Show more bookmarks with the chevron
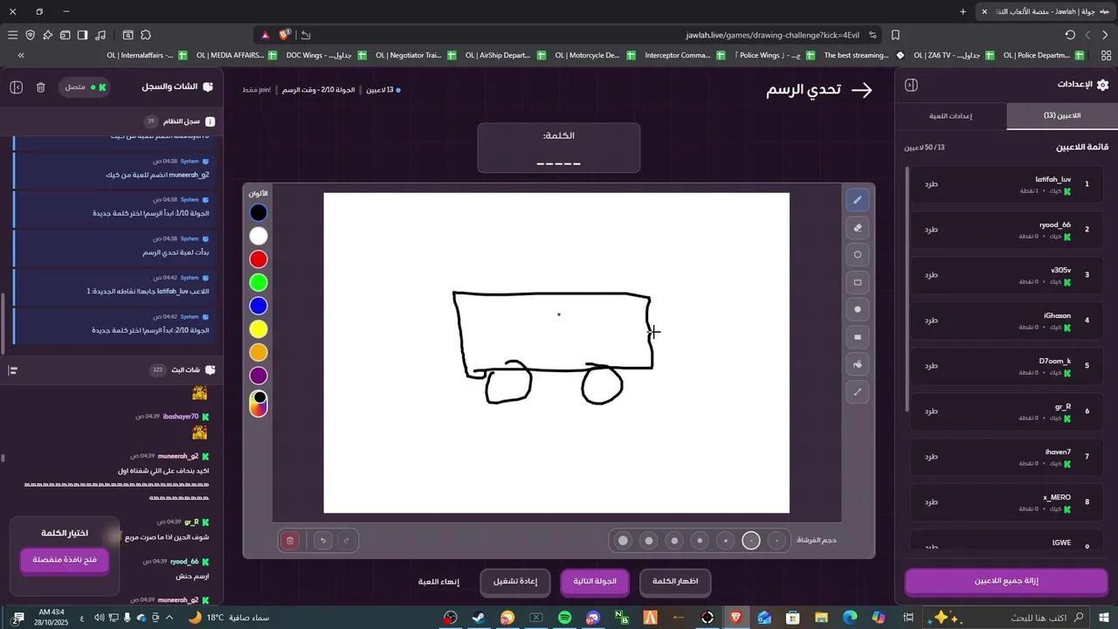Screen dimensions: 1118x629 [21, 55]
